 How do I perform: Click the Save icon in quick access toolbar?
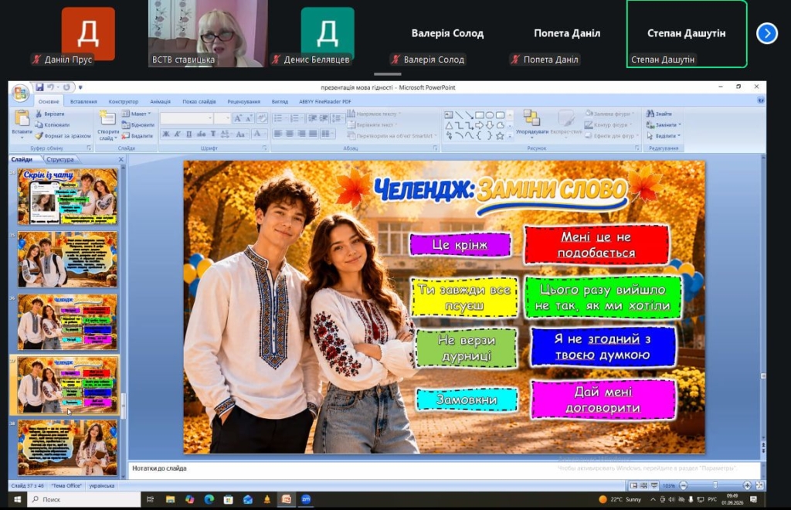point(39,87)
